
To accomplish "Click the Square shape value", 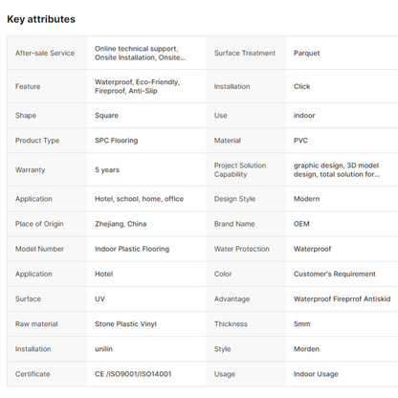I will tap(106, 116).
